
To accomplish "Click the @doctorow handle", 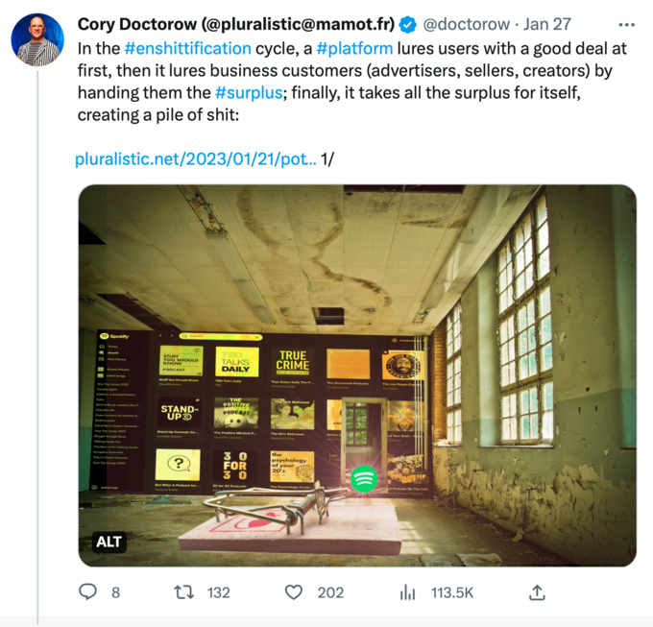I will point(466,24).
